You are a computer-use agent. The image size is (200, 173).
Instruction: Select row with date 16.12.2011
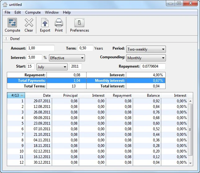point(97,157)
